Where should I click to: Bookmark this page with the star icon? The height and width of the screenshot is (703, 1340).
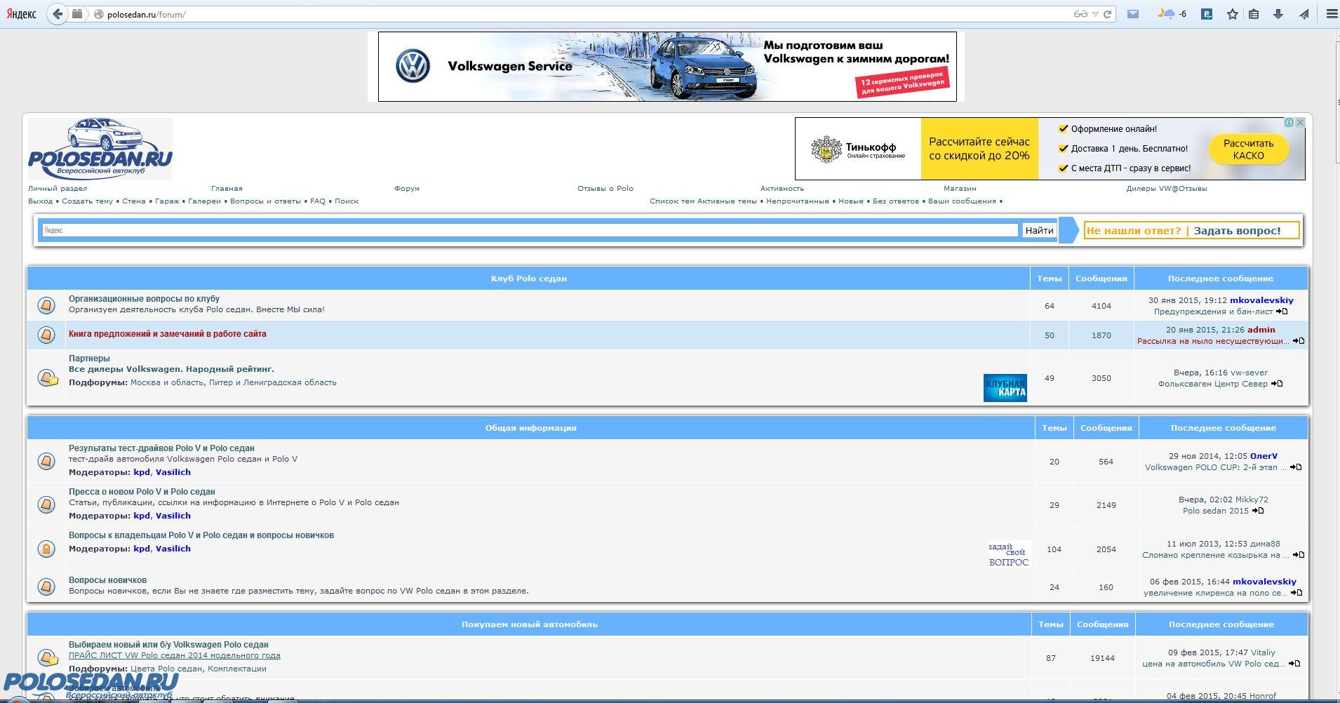[1232, 14]
